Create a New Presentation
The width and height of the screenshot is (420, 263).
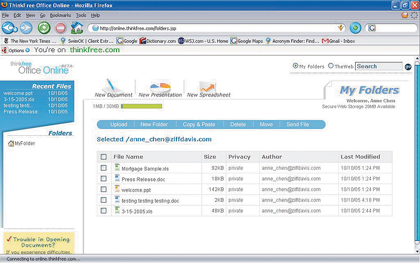coord(160,88)
